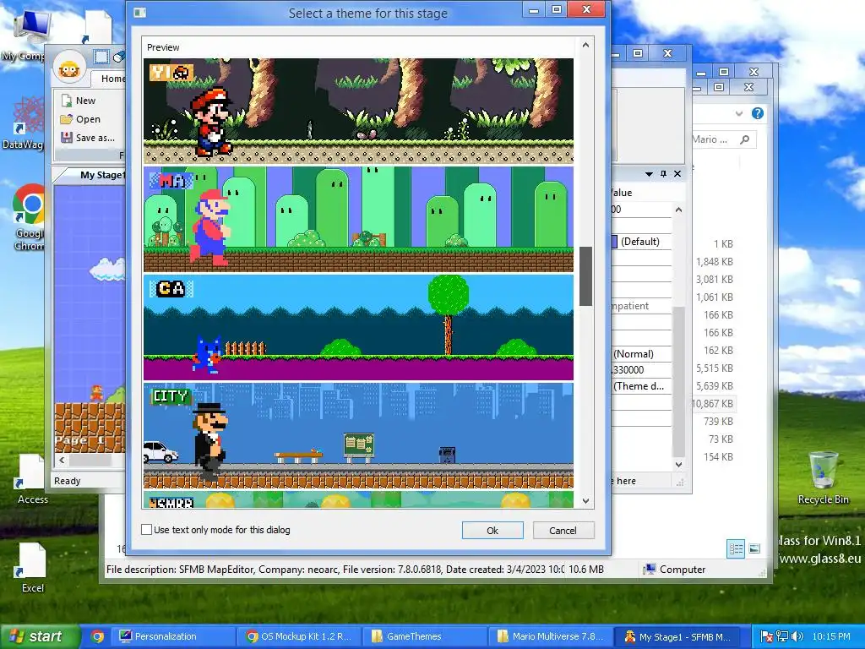865x649 pixels.
Task: Switch Explorer to details view icon
Action: click(x=736, y=548)
